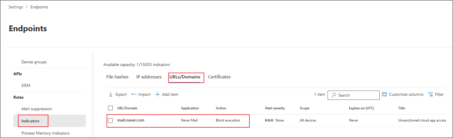Click the Export button label
The width and height of the screenshot is (453, 138).
(121, 94)
